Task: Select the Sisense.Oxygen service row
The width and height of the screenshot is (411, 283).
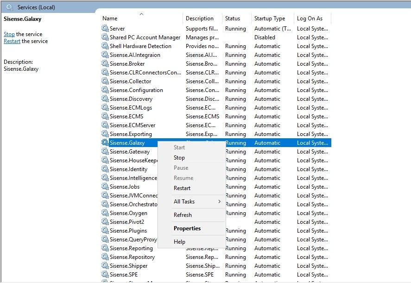Action: [128, 213]
